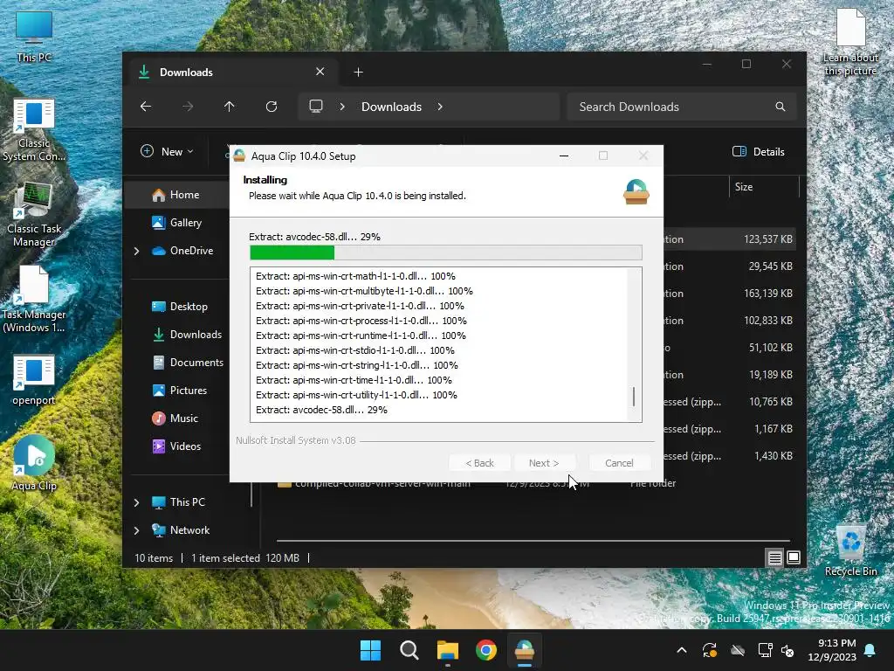The height and width of the screenshot is (671, 894).
Task: Open the openport desktop shortcut
Action: click(34, 380)
